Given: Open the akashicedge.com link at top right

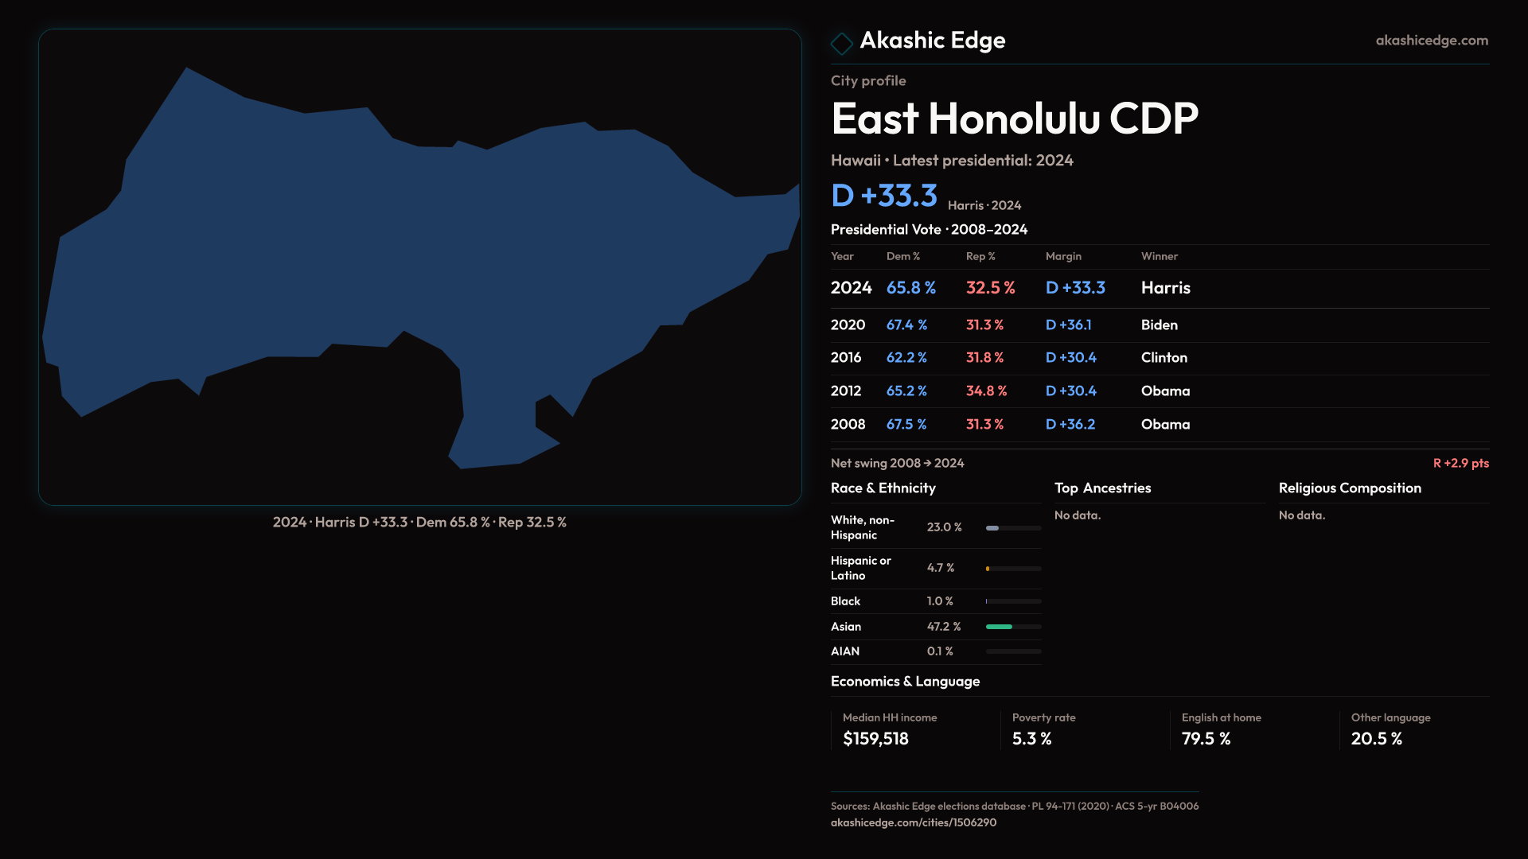Looking at the screenshot, I should pyautogui.click(x=1431, y=41).
